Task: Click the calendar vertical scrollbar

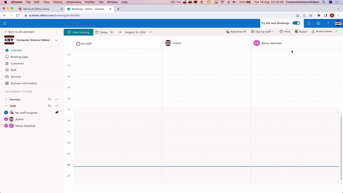Action: coord(341,148)
